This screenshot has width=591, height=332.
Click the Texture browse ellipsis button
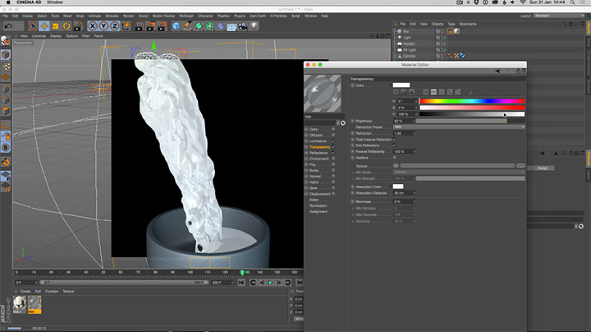520,166
